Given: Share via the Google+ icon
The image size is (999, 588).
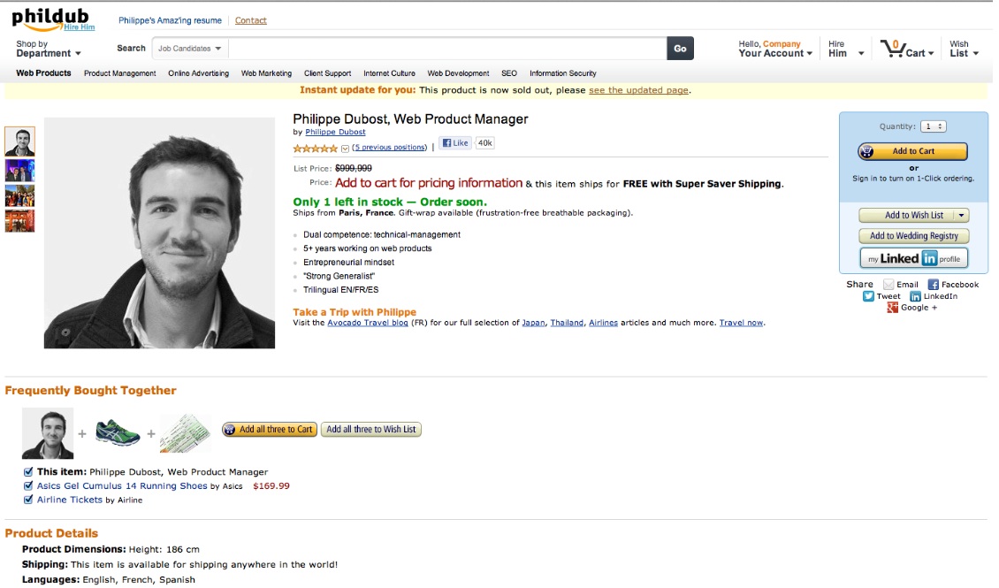Looking at the screenshot, I should pos(893,308).
